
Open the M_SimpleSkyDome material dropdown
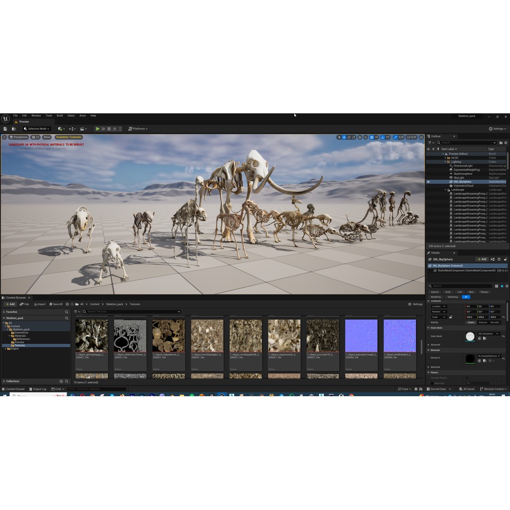489,356
